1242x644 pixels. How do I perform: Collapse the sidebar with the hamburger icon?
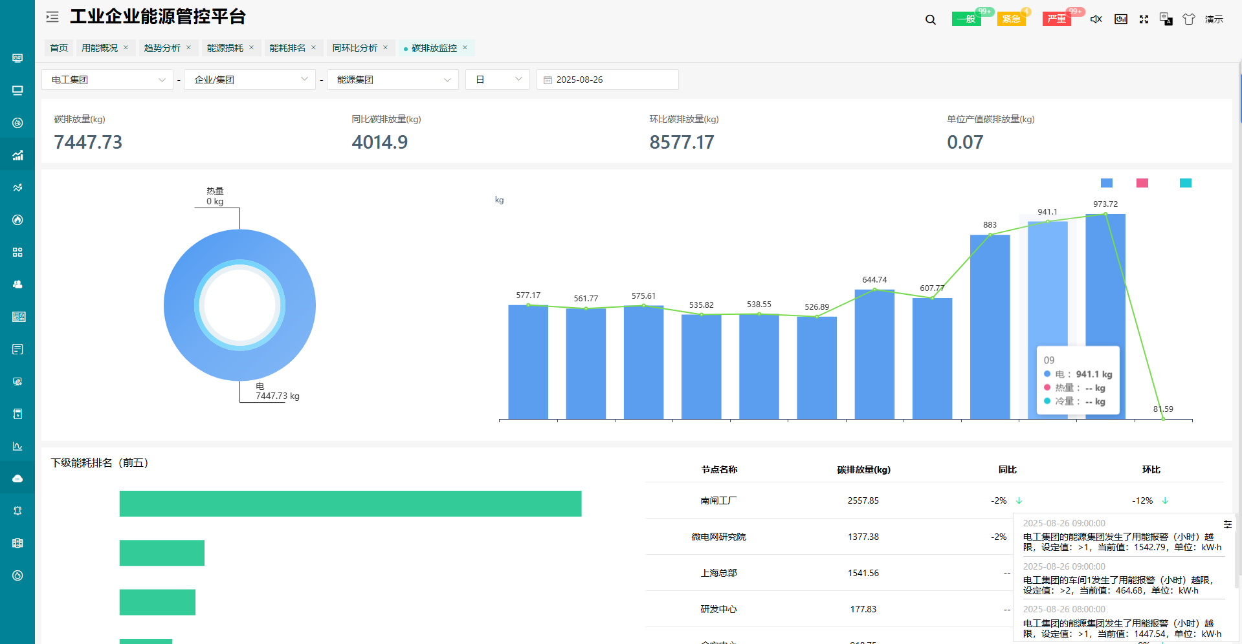[x=52, y=17]
